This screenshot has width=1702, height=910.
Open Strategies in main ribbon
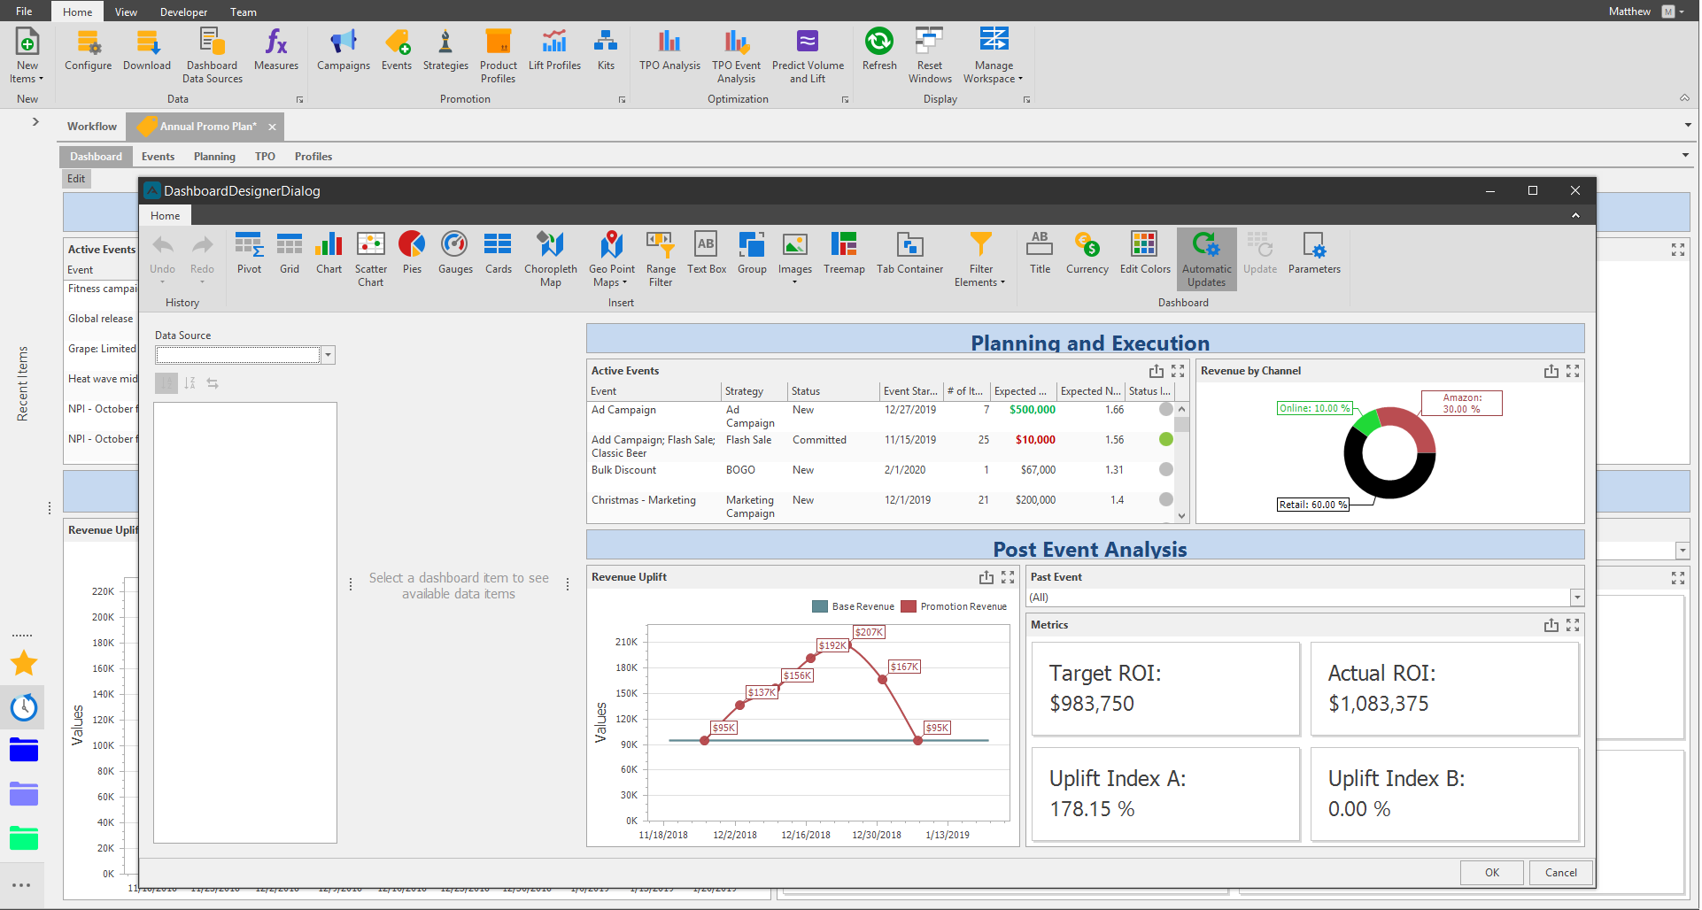445,51
